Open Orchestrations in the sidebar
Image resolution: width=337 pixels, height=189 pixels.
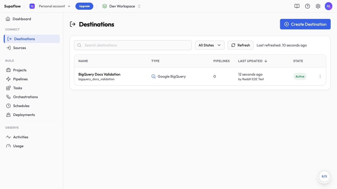pyautogui.click(x=32, y=97)
